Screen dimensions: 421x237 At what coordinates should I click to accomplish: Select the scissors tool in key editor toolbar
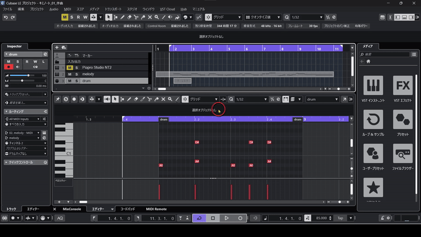coord(149,99)
